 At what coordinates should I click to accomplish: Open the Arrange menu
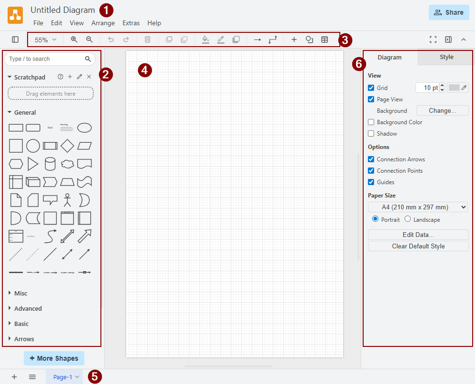[x=103, y=23]
